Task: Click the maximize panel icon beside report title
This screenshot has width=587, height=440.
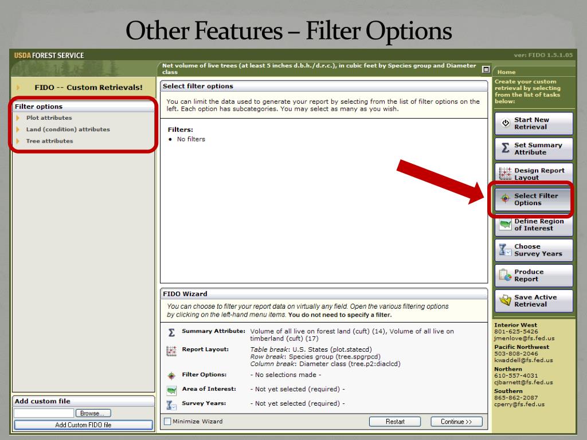Action: (486, 69)
